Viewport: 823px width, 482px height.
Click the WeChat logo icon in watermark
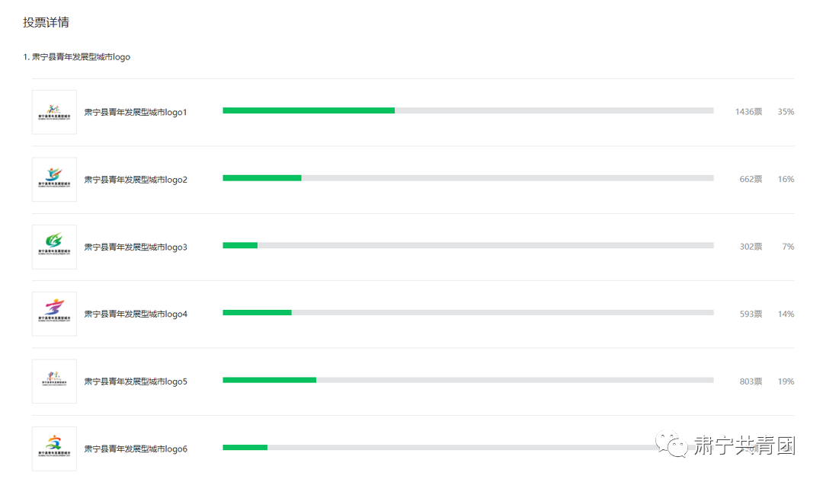coord(672,444)
